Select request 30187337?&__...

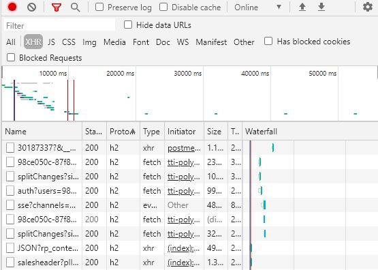(47, 148)
